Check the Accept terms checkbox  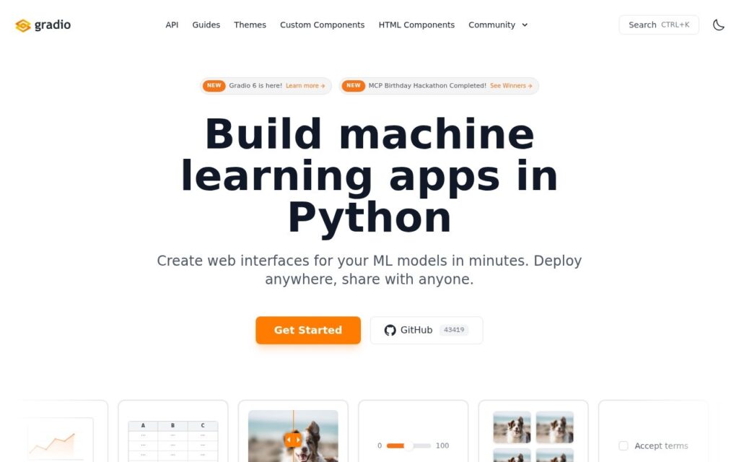(x=623, y=446)
